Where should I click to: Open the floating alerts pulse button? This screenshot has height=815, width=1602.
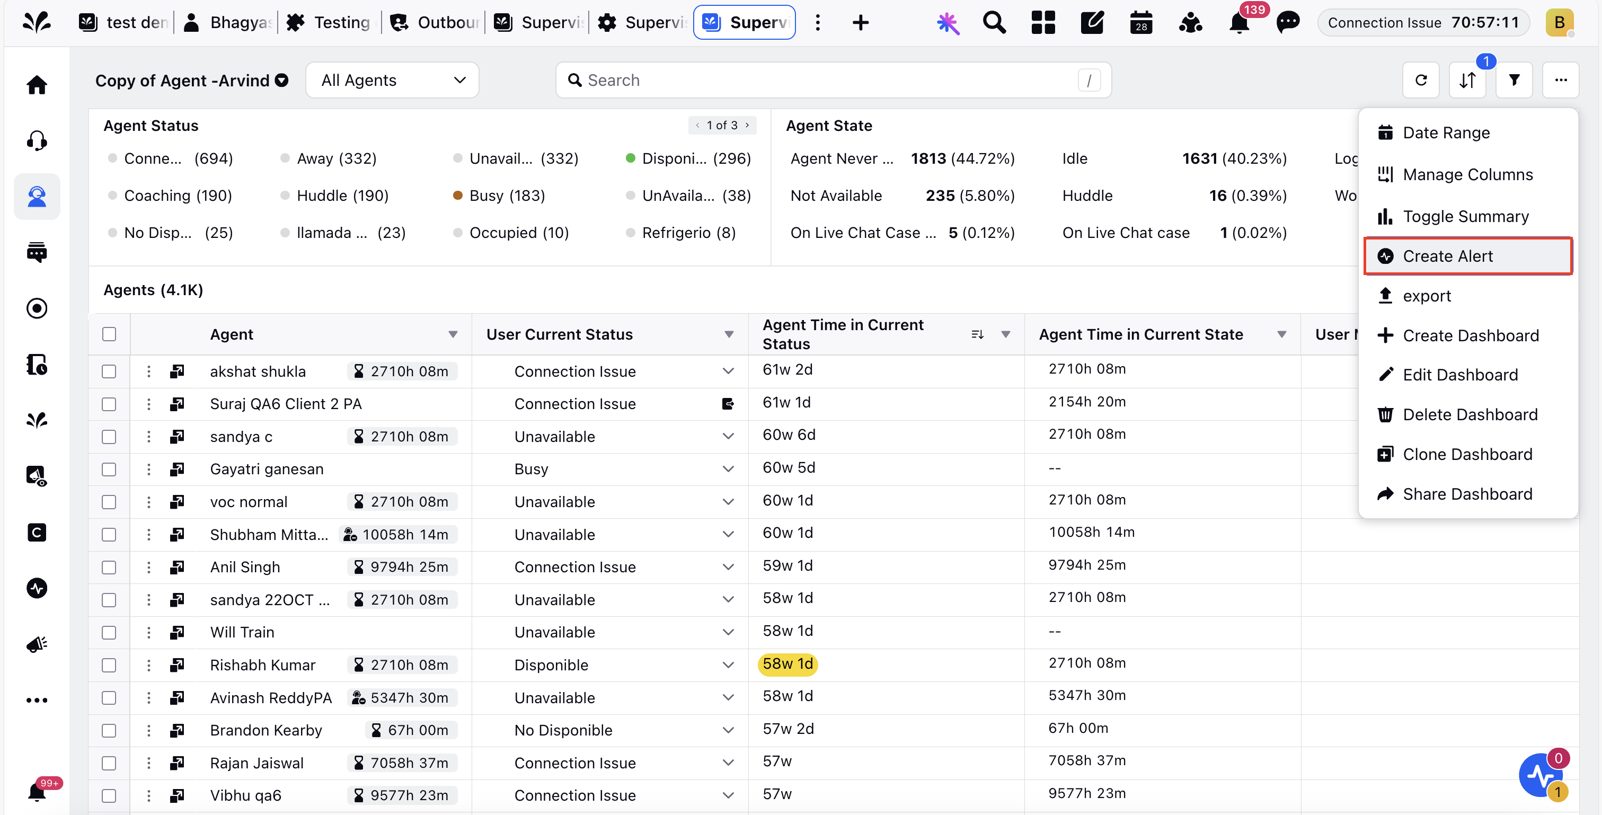(1541, 775)
